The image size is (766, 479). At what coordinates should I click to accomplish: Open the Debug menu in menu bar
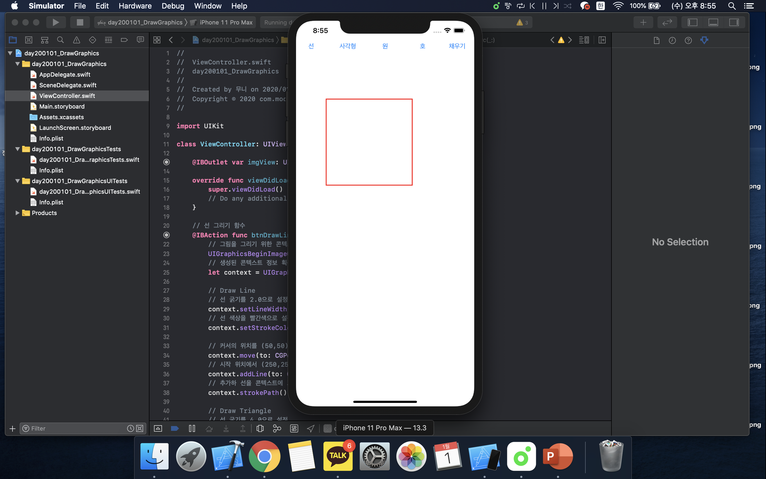click(173, 6)
